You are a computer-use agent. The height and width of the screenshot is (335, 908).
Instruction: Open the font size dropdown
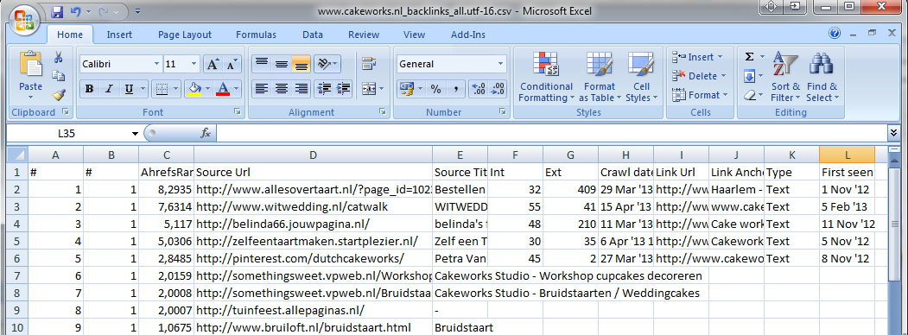click(194, 64)
